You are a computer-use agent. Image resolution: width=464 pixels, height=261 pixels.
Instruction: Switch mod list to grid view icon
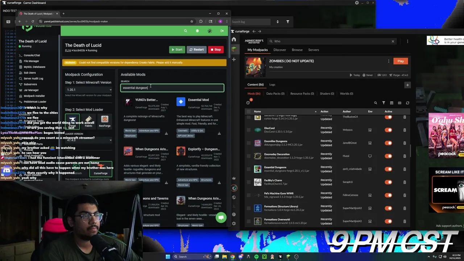(391, 103)
